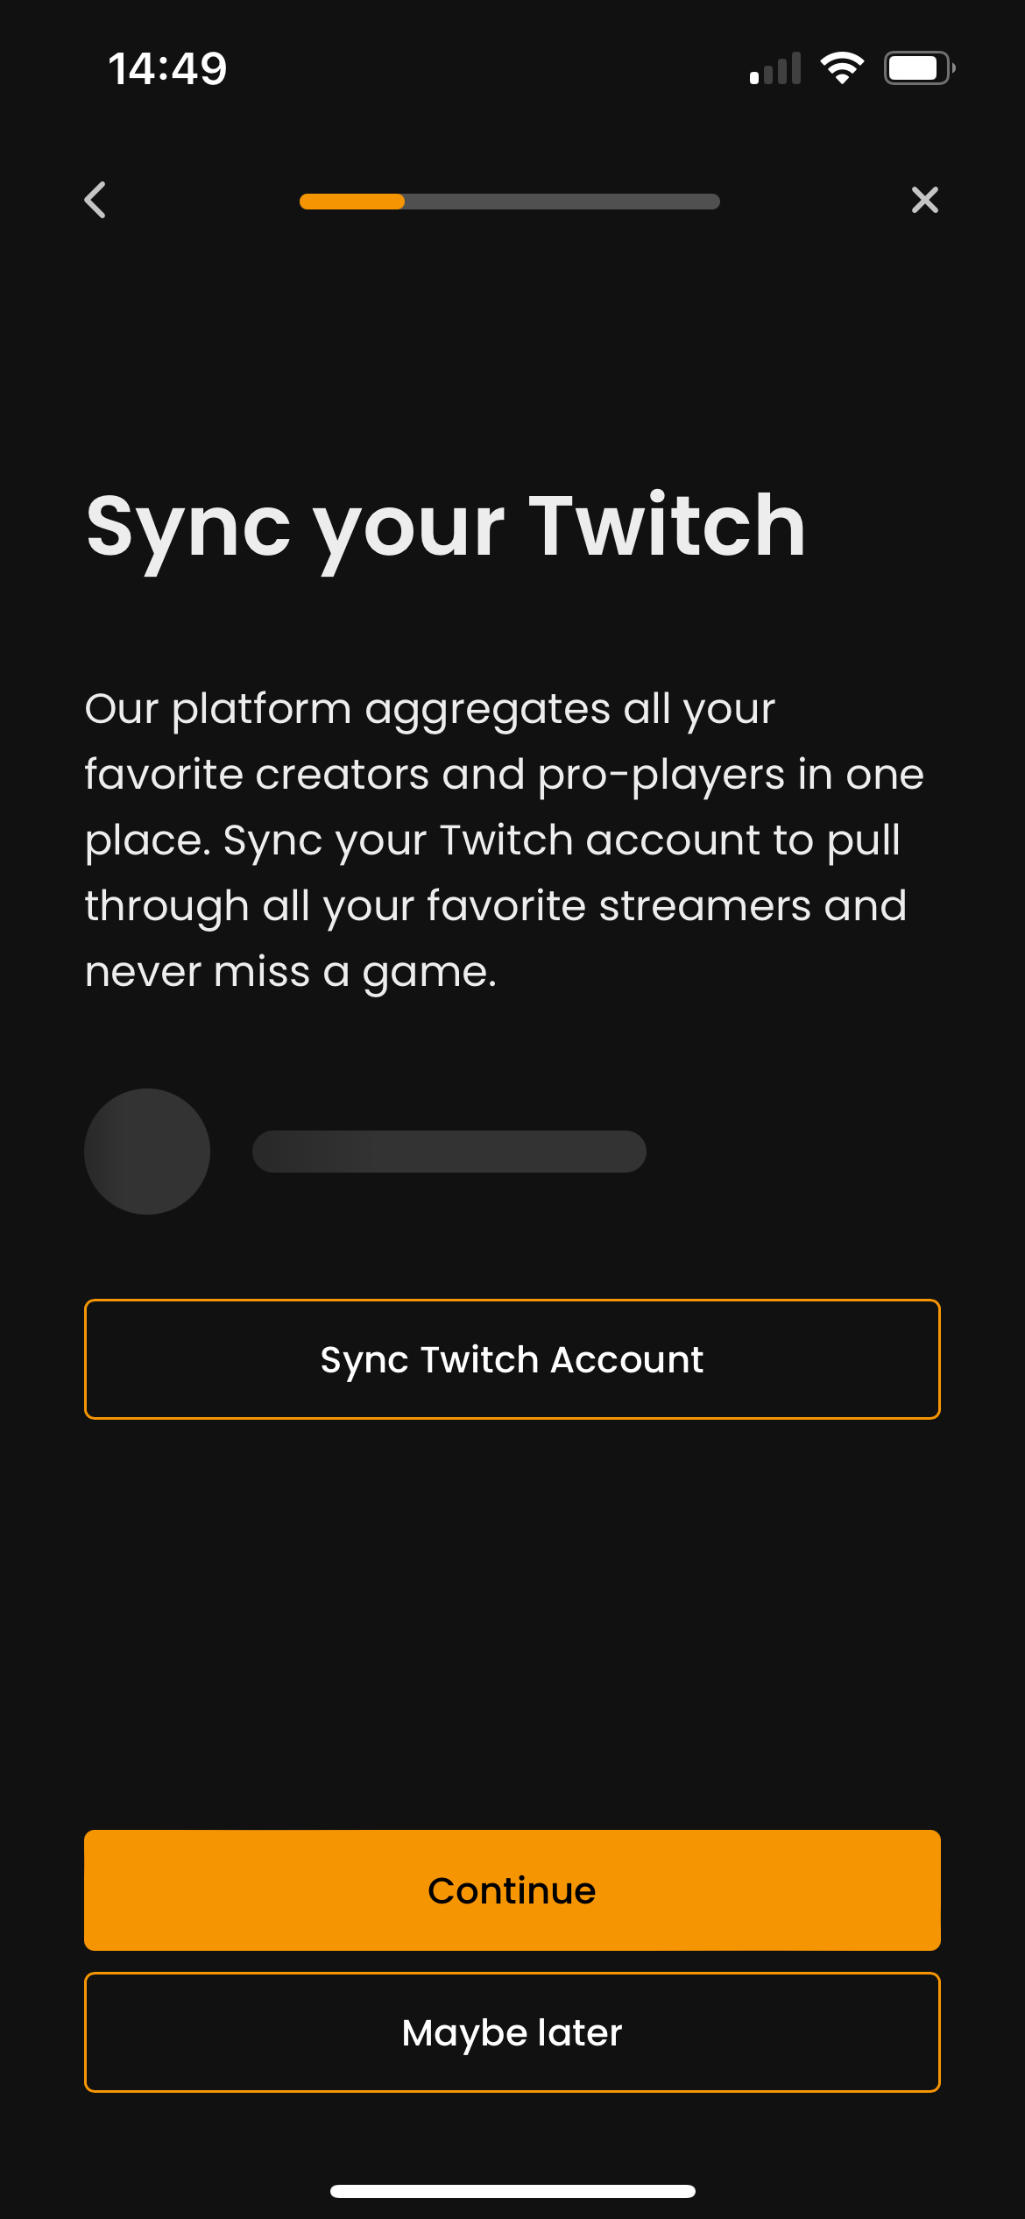This screenshot has height=2219, width=1025.
Task: Select Sync Twitch Account button
Action: coord(512,1359)
